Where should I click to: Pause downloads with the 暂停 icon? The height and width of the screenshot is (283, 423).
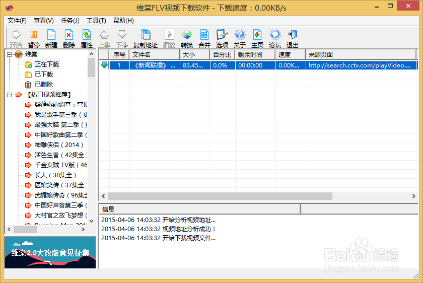click(x=34, y=38)
